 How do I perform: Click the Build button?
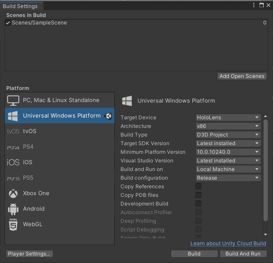point(194,254)
